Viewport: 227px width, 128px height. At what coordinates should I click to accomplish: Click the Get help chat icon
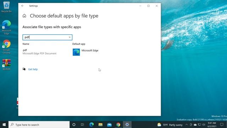(24, 69)
